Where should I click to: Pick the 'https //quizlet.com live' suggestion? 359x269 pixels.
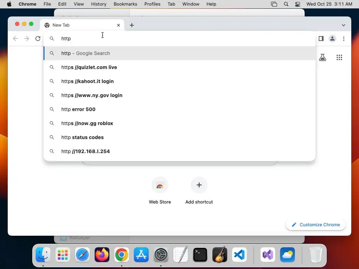(x=179, y=67)
